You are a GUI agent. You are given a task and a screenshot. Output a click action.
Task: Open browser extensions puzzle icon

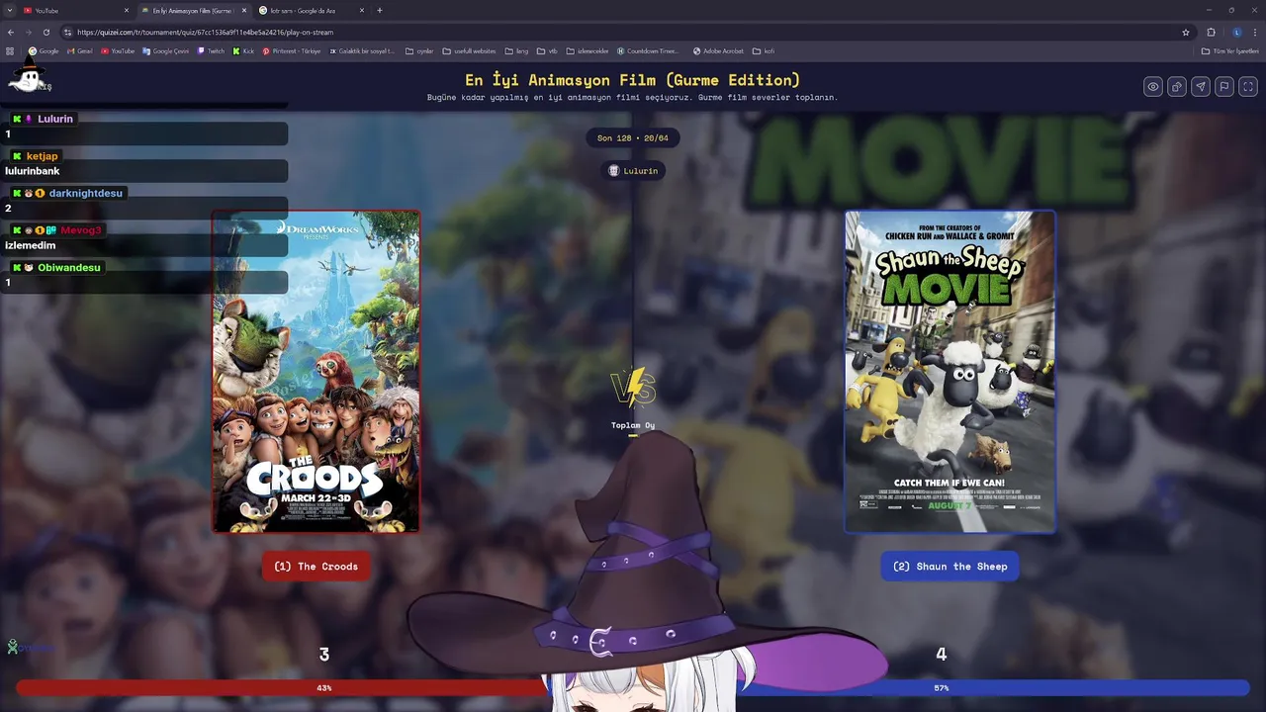pos(1211,32)
